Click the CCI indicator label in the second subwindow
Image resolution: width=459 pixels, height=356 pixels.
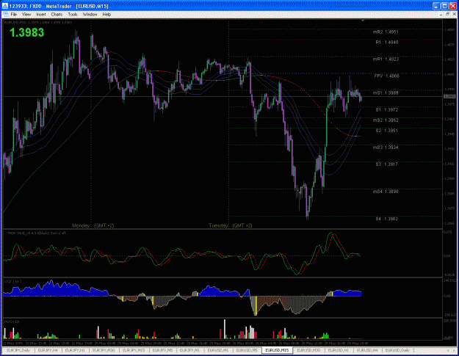coord(12,281)
